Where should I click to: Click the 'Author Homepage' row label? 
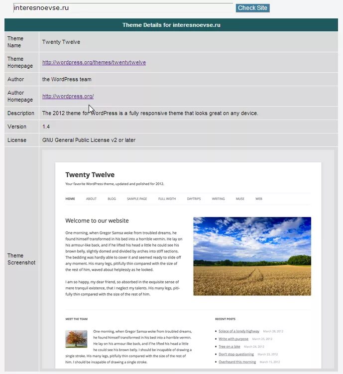20,96
